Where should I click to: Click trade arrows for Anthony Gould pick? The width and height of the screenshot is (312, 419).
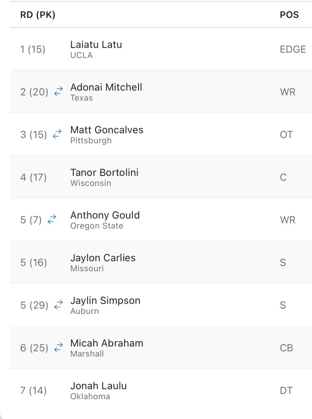tap(52, 220)
